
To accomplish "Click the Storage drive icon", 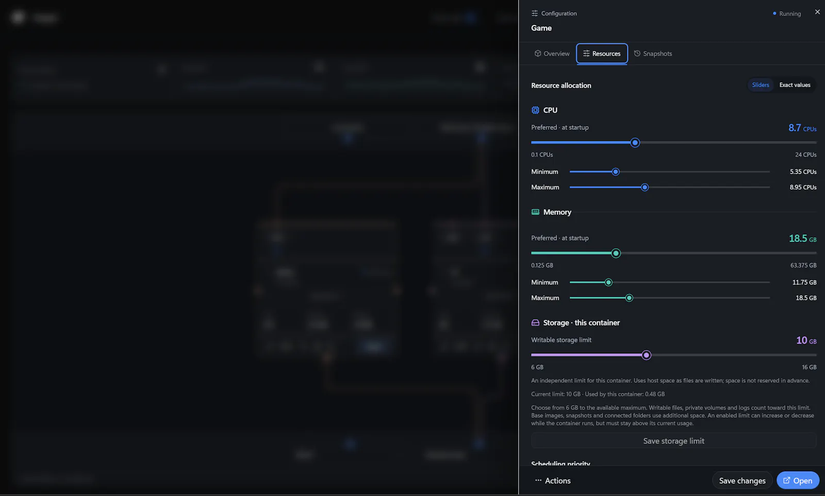I will click(535, 323).
